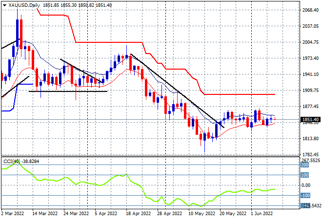Click the CCI(40) indicator label

(12, 162)
